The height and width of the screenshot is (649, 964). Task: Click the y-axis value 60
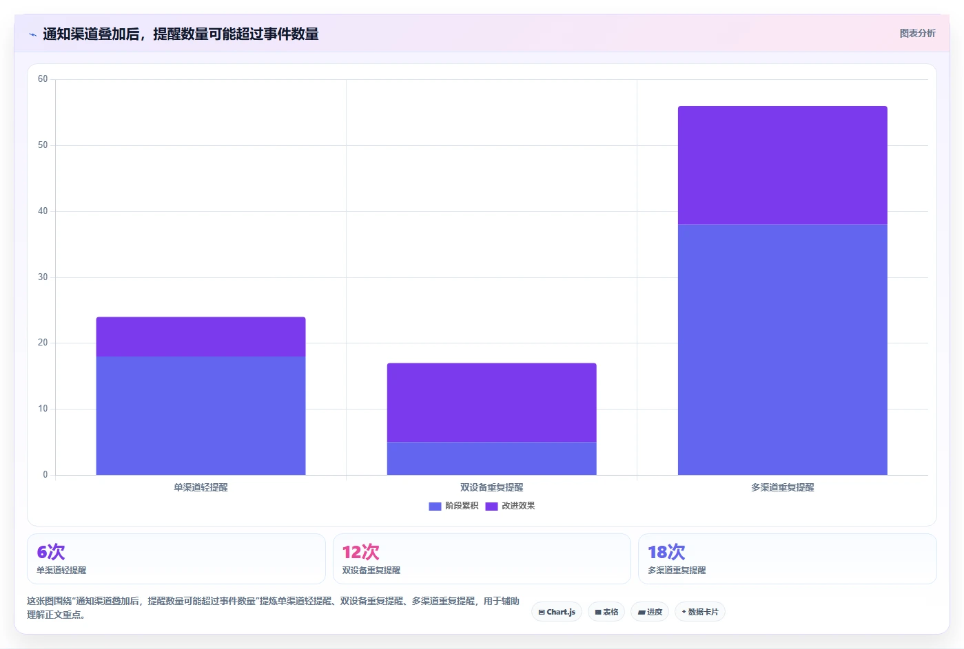pos(43,79)
